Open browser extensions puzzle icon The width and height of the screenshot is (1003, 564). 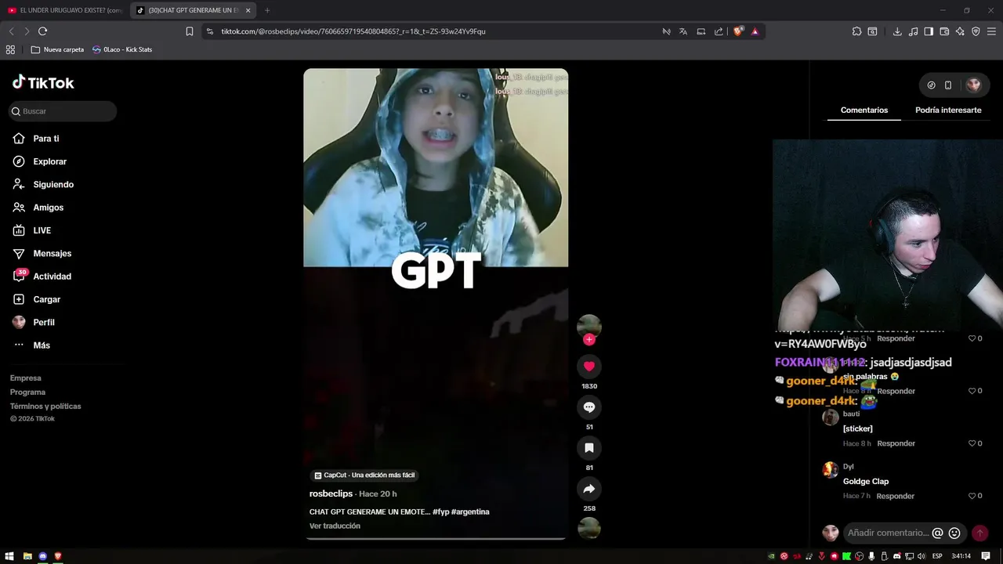856,31
